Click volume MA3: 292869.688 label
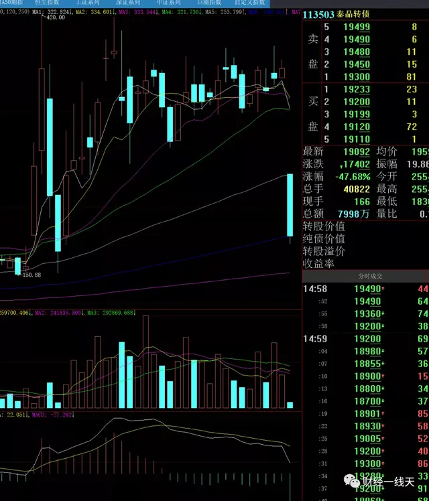 [x=111, y=313]
